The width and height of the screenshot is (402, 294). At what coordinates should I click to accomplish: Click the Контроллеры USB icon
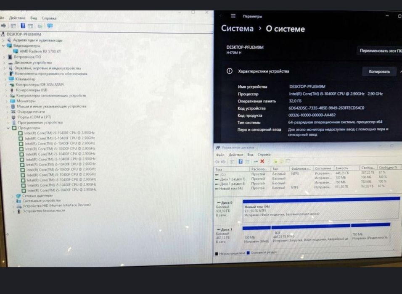click(12, 90)
